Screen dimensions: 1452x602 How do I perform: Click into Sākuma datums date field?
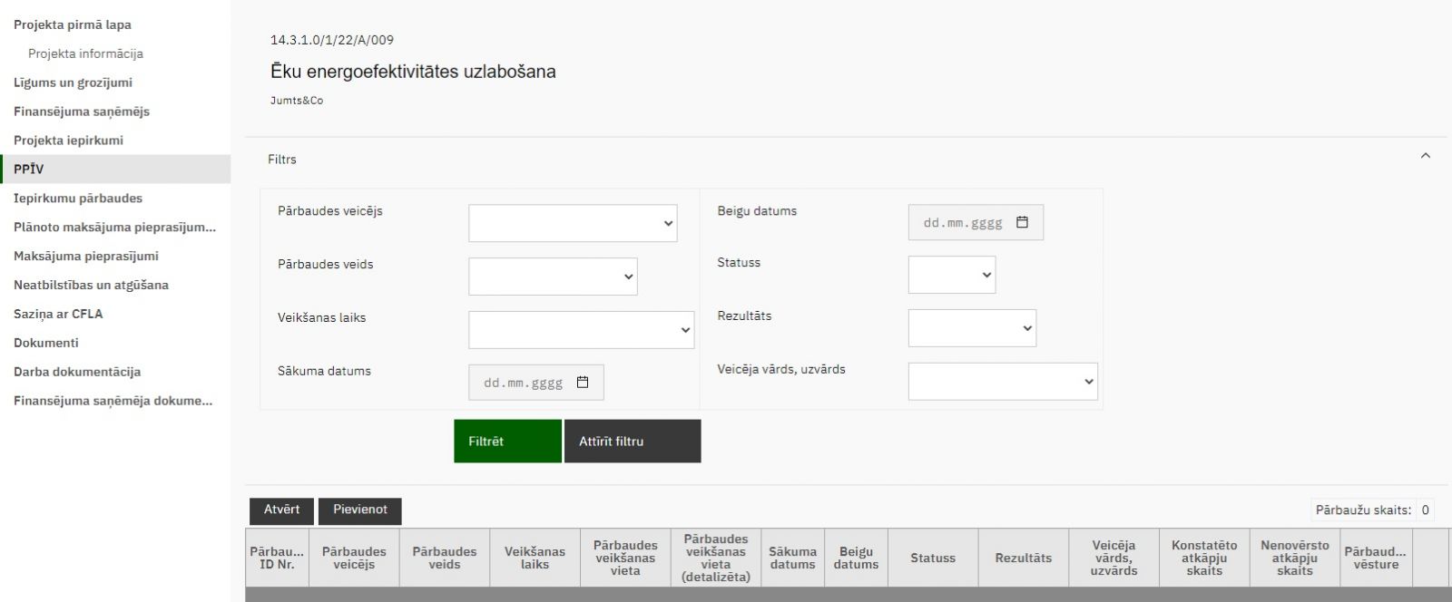pyautogui.click(x=522, y=383)
